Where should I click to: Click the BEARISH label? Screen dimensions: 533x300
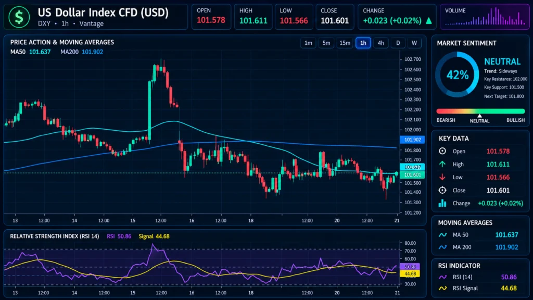(446, 120)
